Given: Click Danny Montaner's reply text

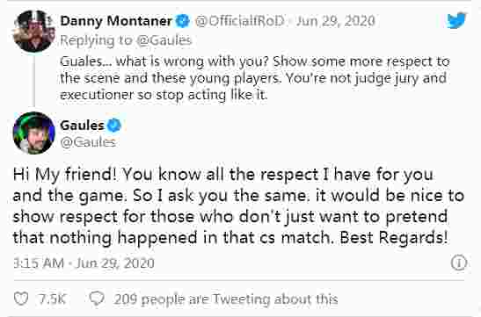Looking at the screenshot, I should [255, 78].
